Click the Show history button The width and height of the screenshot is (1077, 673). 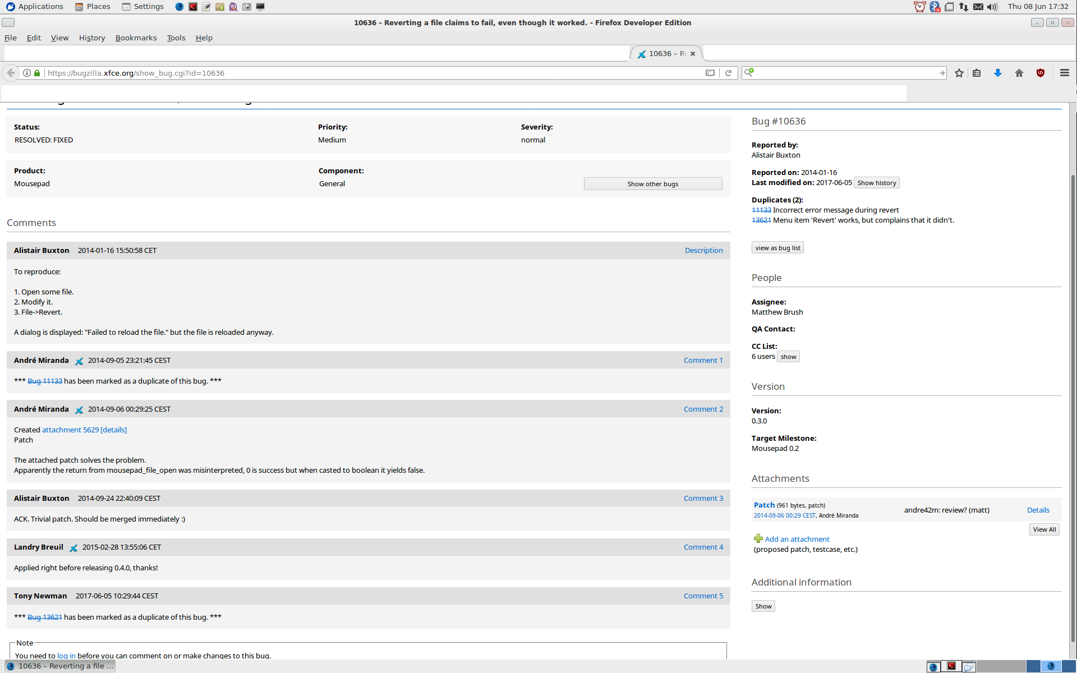(876, 183)
